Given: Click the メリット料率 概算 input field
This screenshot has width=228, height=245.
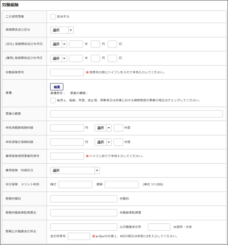Looking at the screenshot, I should point(121,184).
